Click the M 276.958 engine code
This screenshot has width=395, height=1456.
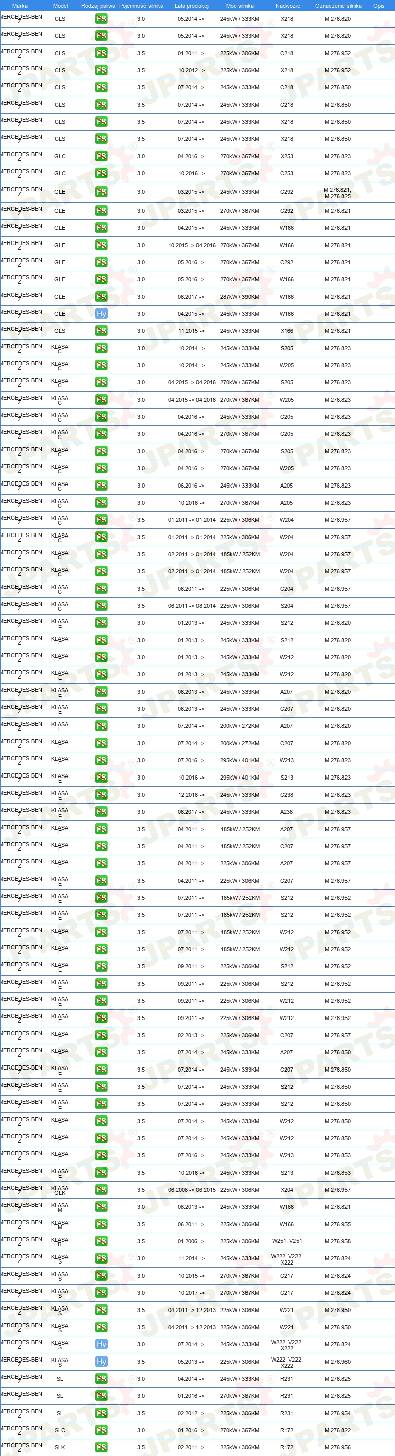337,1241
